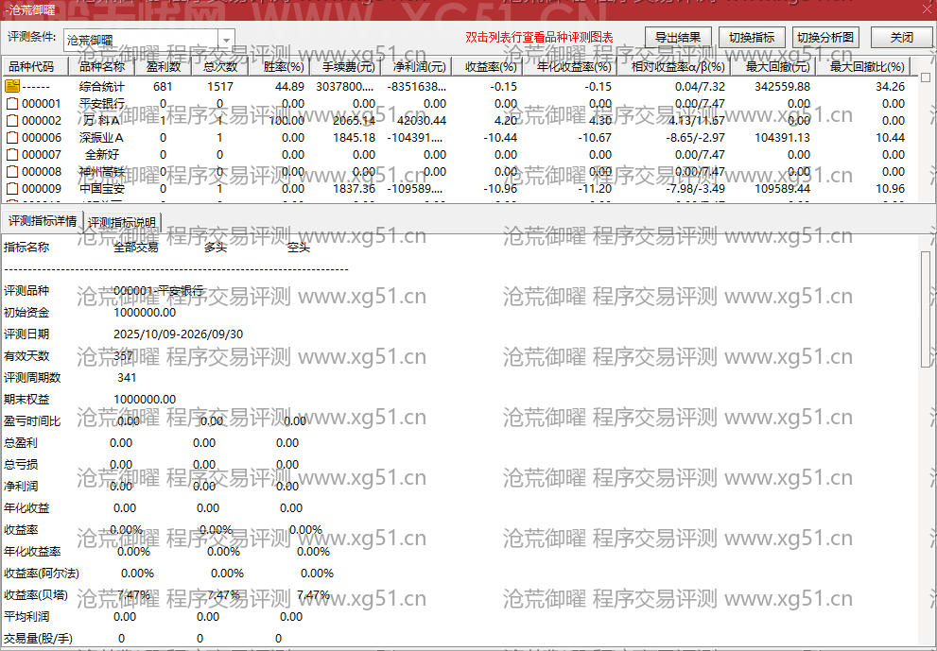Click the icon beside code 000001
This screenshot has height=651, width=937.
coord(12,104)
